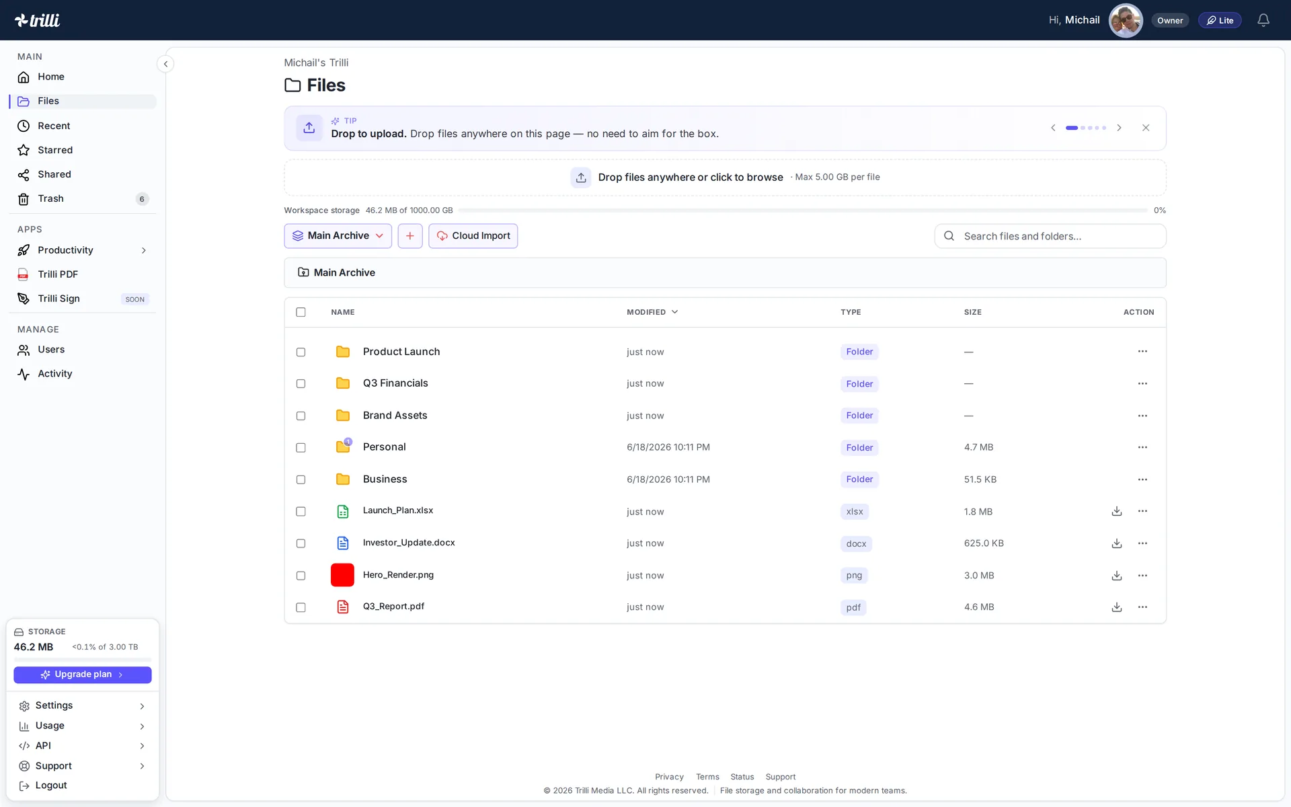Screen dimensions: 1291x807
Task: Tick the Business folder checkbox
Action: point(301,479)
